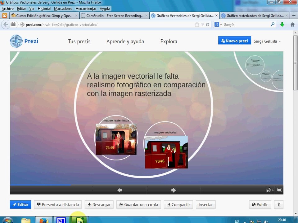Viewport: 298px width, 223px height.
Task: Go to Firefox home page icon
Action: tap(293, 24)
